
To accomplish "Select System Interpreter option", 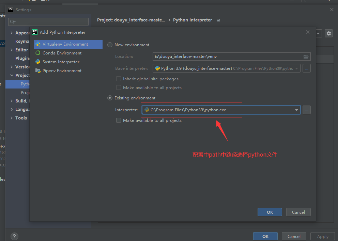I will click(61, 62).
